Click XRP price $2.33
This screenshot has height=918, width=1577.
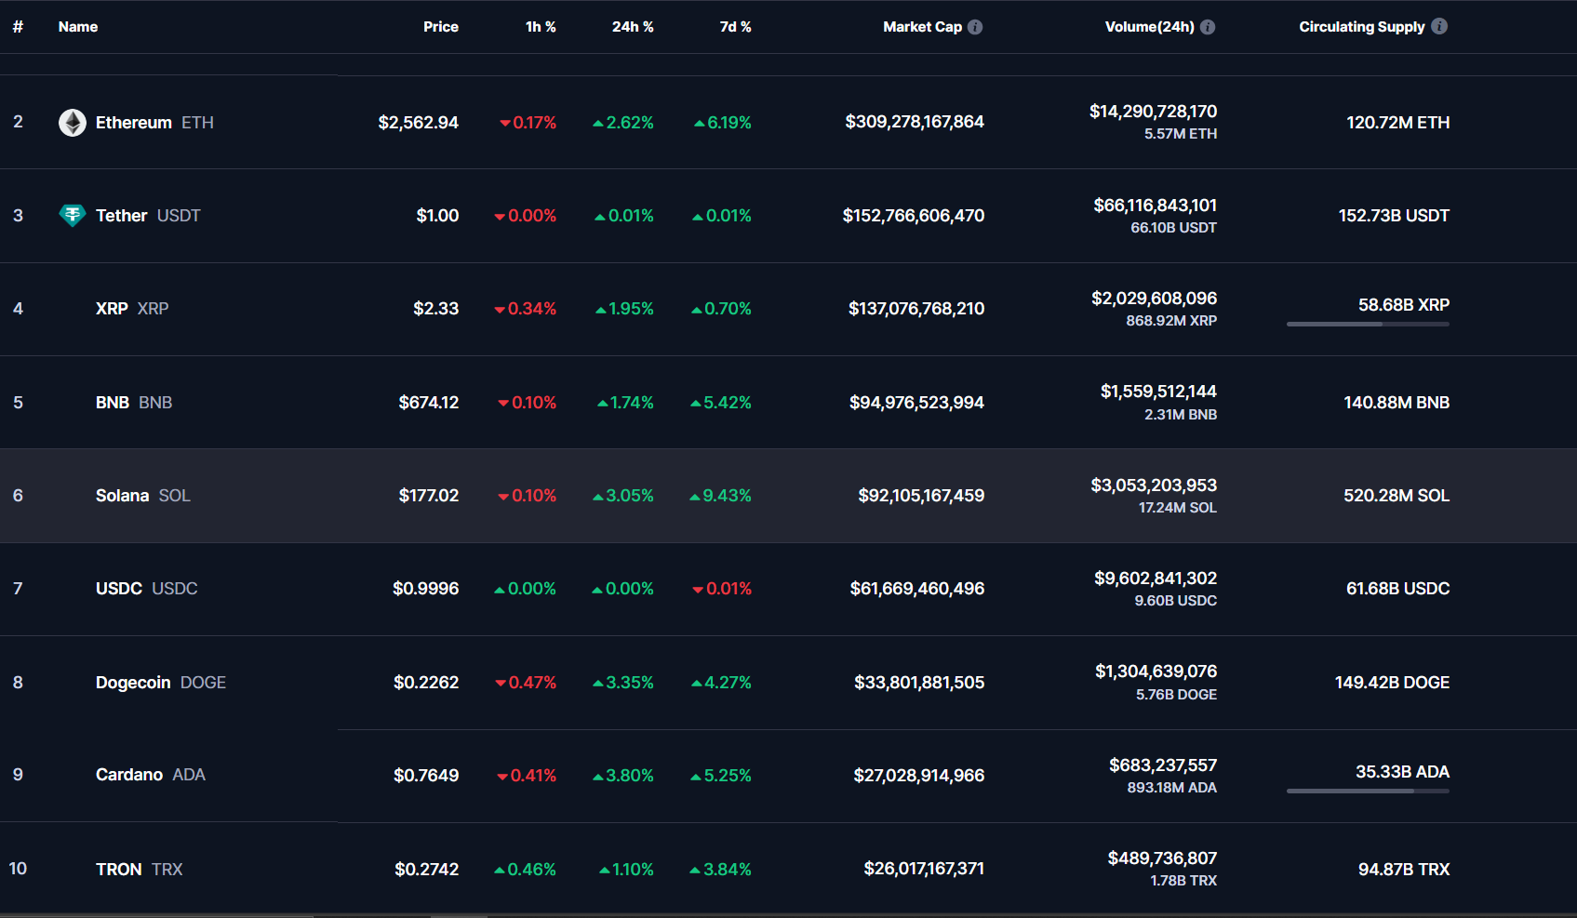[x=436, y=309]
